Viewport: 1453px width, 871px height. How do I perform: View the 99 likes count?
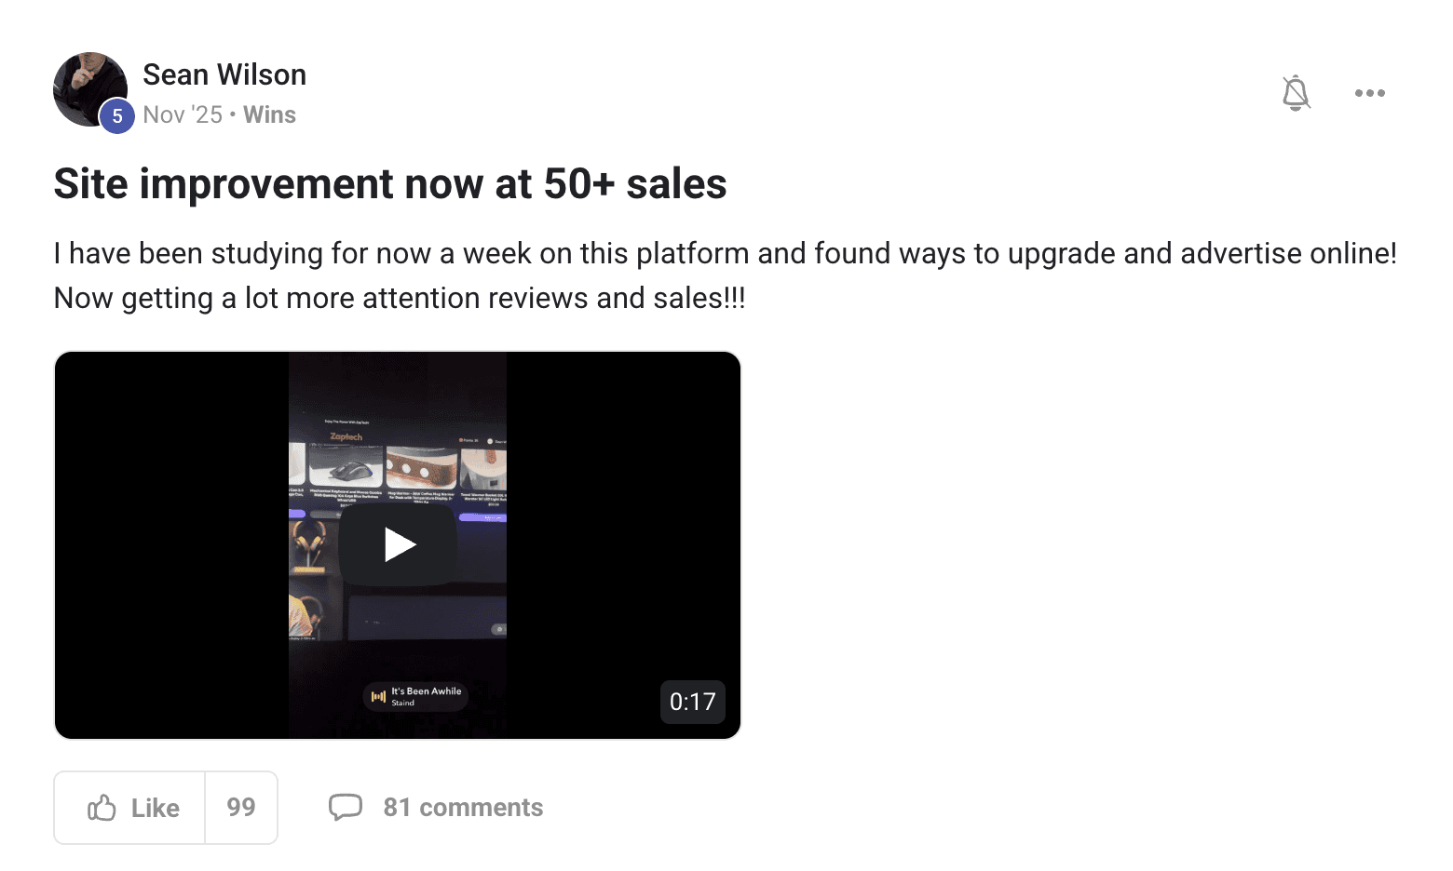point(241,808)
